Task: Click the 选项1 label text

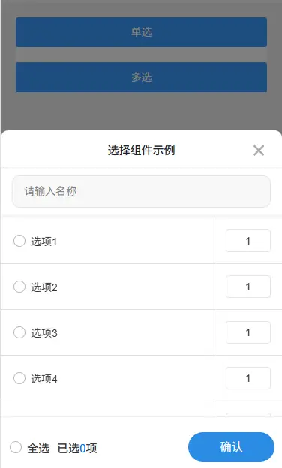Action: pyautogui.click(x=43, y=241)
